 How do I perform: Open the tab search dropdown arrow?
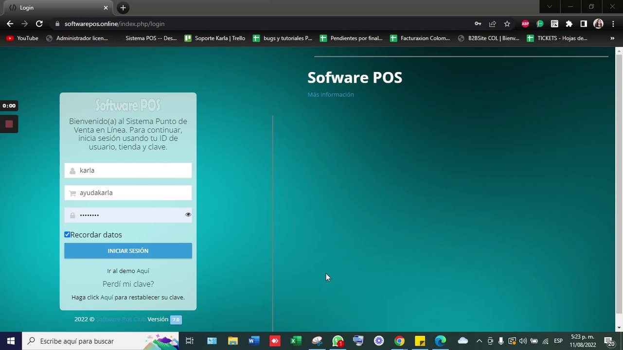(549, 7)
